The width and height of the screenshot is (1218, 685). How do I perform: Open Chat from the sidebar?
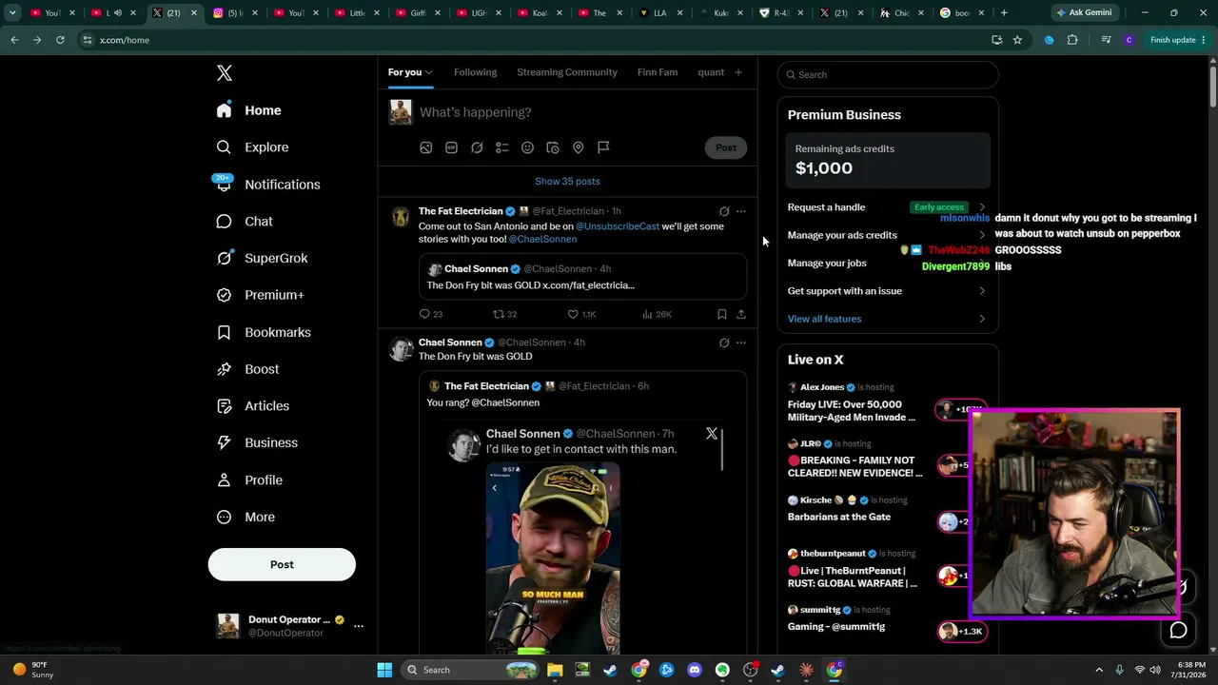pos(245,222)
